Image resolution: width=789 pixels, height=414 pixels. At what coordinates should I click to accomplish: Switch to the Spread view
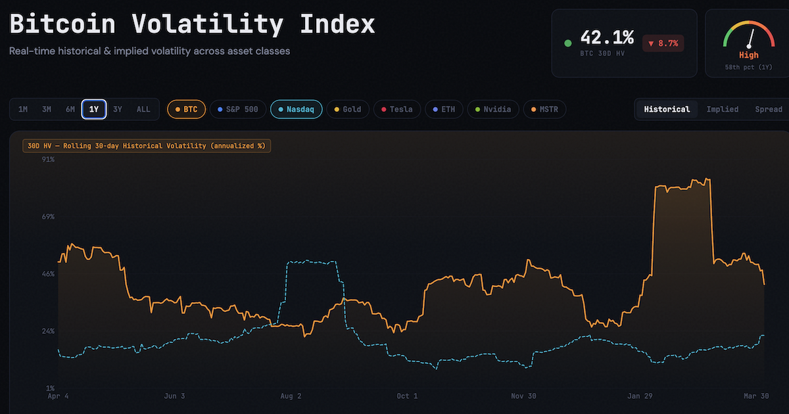pyautogui.click(x=769, y=109)
